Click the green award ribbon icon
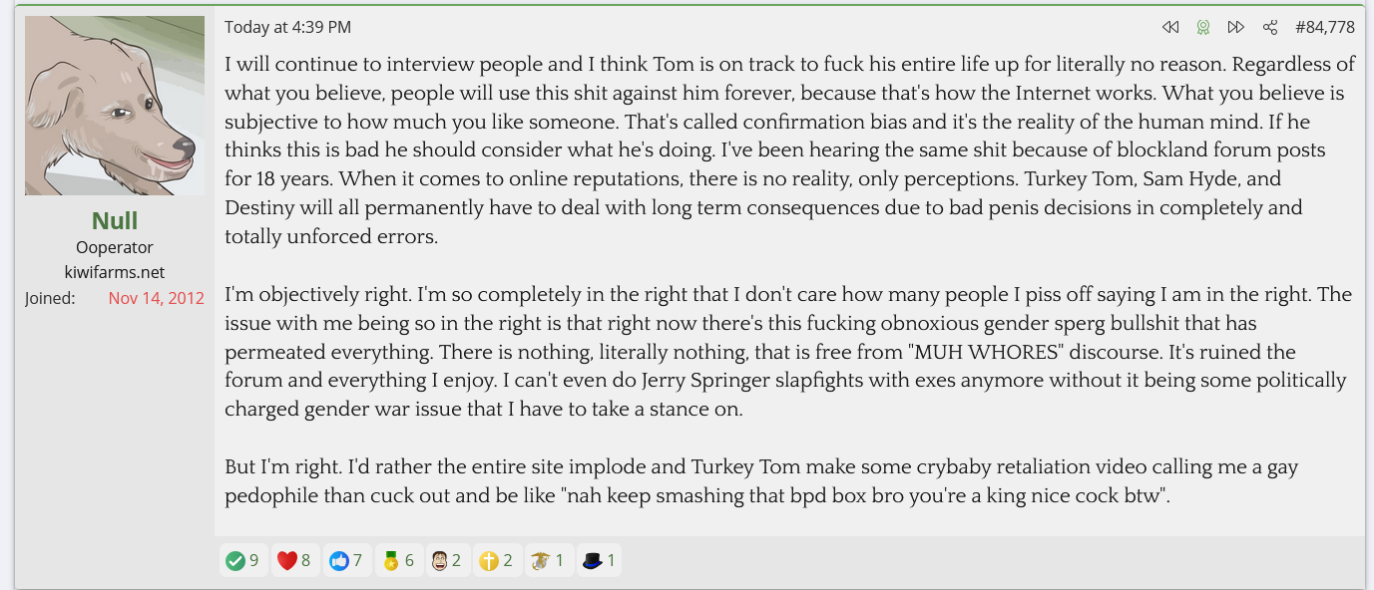The height and width of the screenshot is (590, 1374). 1203,27
